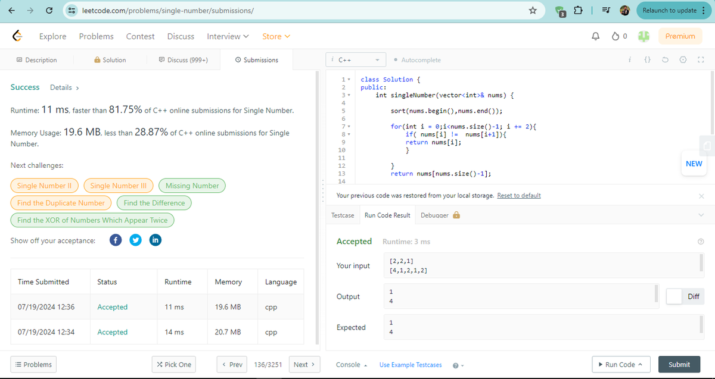Viewport: 715px width, 379px height.
Task: Click Reset to default link
Action: (519, 196)
